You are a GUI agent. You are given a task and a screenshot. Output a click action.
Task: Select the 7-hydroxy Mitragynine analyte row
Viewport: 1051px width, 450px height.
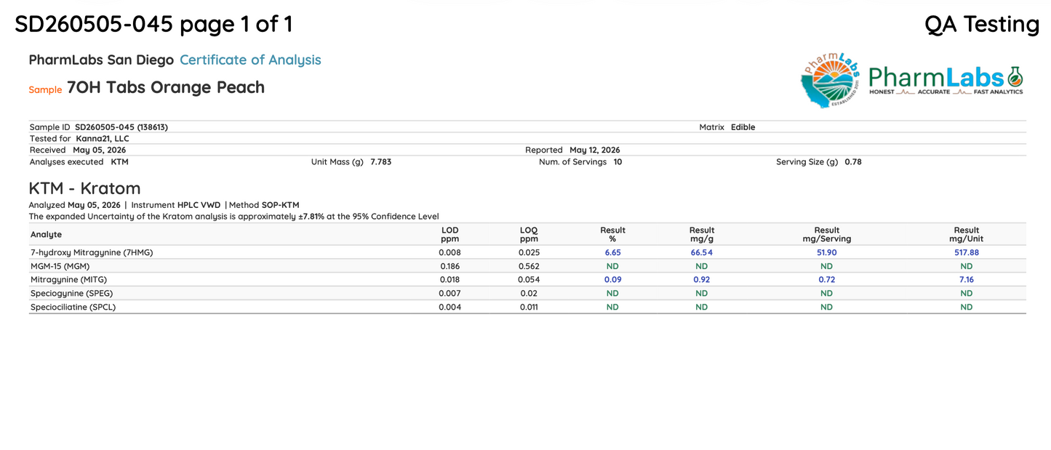point(527,252)
